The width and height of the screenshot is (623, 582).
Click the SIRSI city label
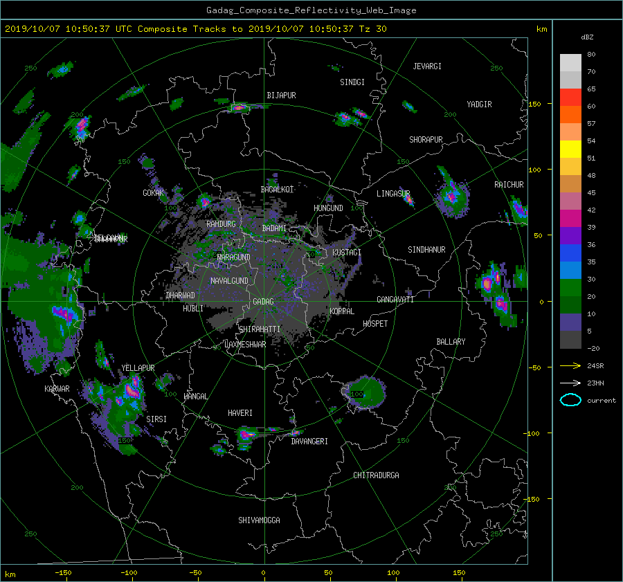(x=156, y=419)
